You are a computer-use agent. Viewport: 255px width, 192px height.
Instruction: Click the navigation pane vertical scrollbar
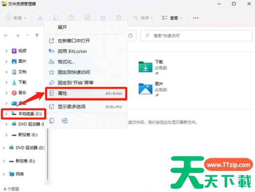[48, 154]
